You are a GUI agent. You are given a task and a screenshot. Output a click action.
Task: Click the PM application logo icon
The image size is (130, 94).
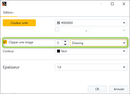[x=4, y=4]
